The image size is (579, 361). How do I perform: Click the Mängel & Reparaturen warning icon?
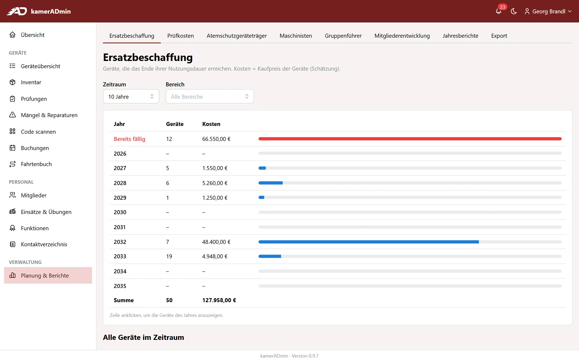coord(12,115)
